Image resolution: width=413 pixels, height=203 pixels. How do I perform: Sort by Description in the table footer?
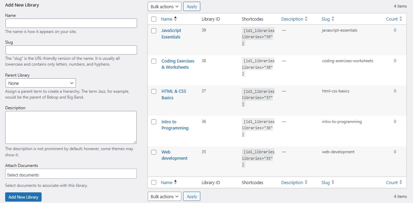(294, 183)
